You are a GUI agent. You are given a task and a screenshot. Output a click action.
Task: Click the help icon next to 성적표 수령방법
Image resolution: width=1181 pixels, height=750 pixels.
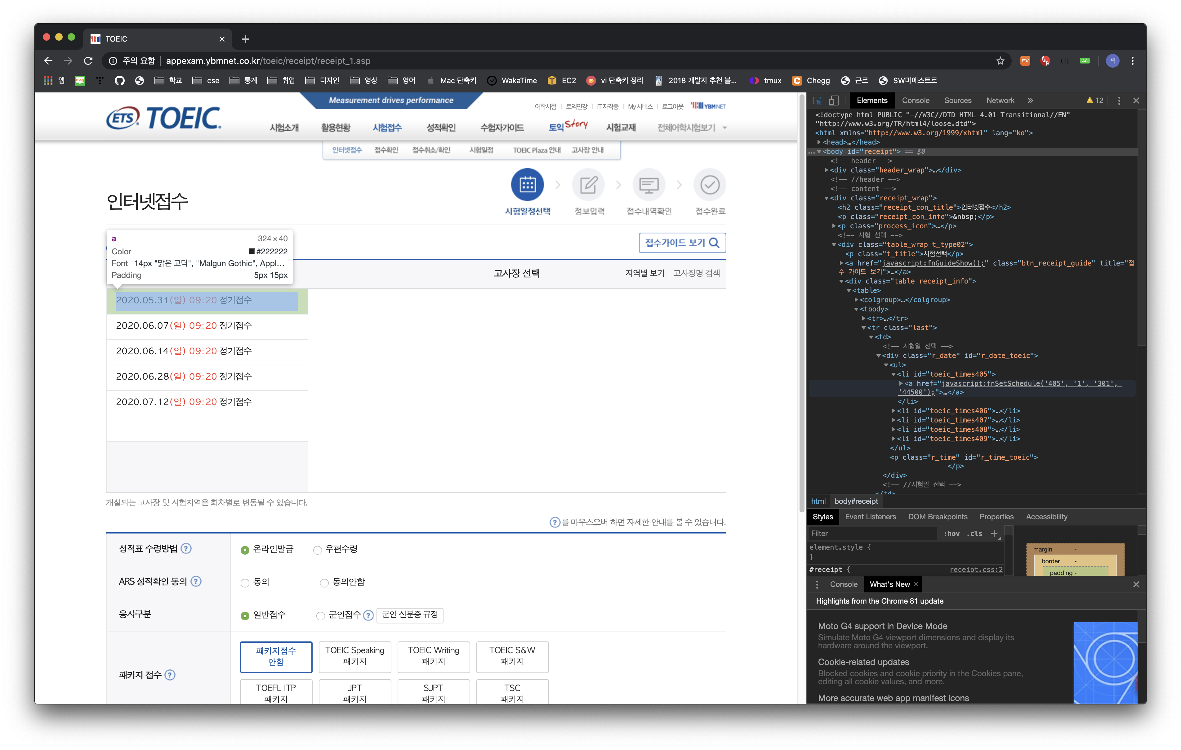pos(186,548)
